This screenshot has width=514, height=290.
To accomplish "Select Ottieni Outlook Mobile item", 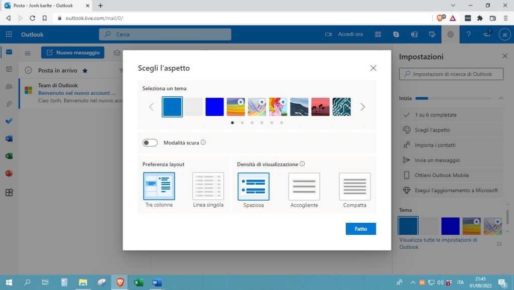I will (442, 175).
